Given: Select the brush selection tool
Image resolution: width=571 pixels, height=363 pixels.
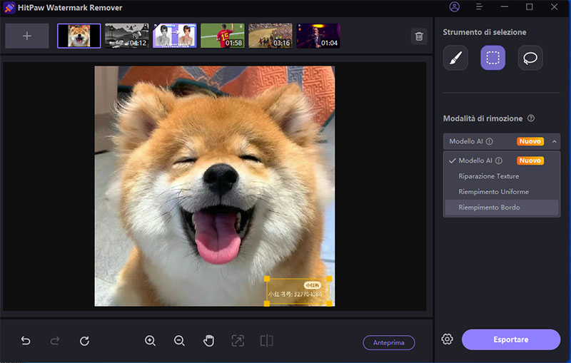Looking at the screenshot, I should (x=455, y=58).
